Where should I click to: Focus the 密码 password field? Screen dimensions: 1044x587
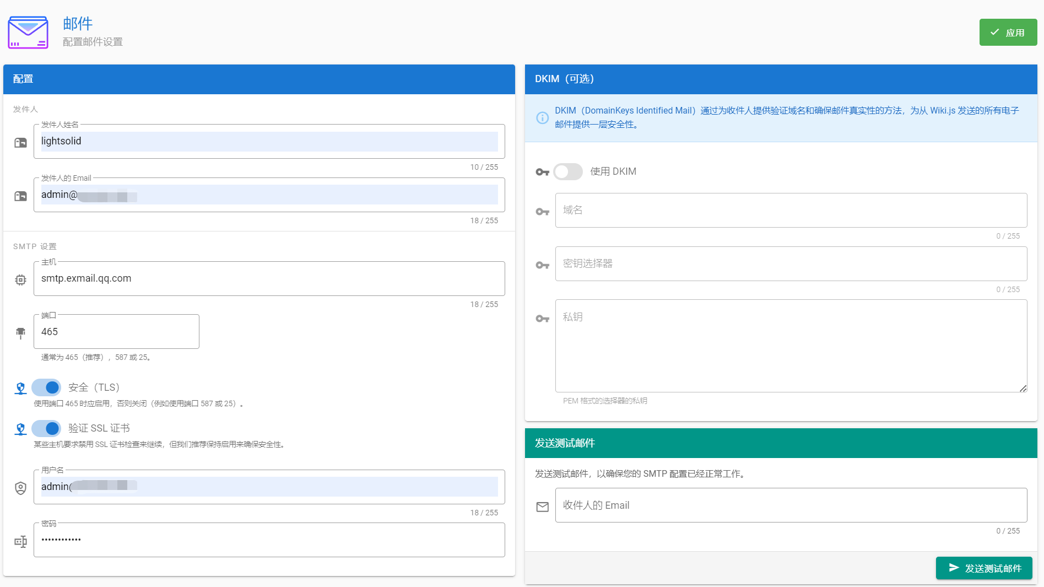coord(269,540)
